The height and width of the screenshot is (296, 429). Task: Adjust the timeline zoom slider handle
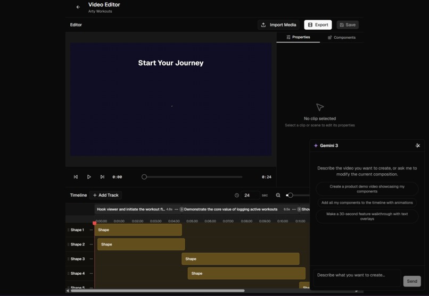point(290,195)
